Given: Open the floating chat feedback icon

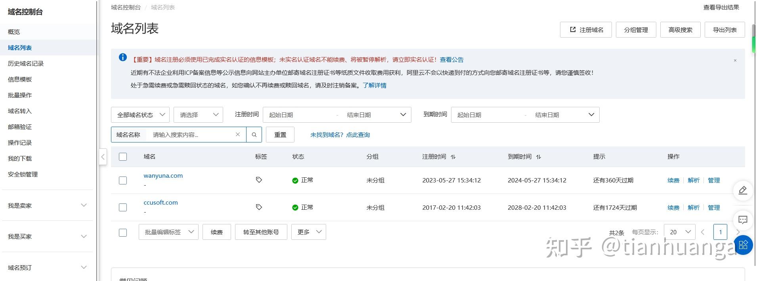Looking at the screenshot, I should click(743, 220).
